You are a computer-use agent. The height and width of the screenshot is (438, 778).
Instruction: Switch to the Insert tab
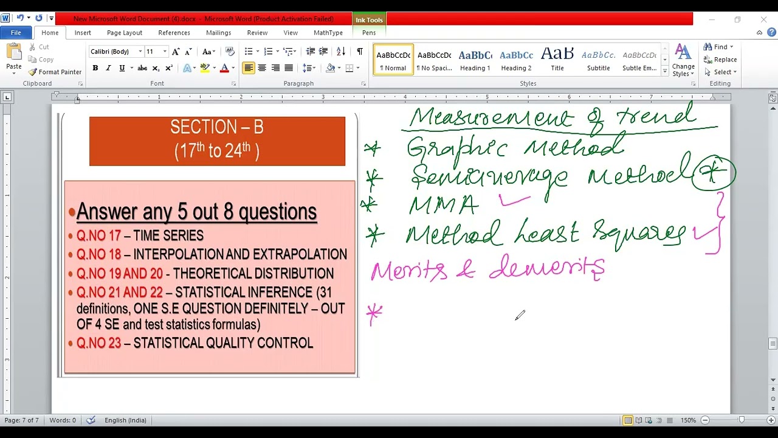coord(83,33)
